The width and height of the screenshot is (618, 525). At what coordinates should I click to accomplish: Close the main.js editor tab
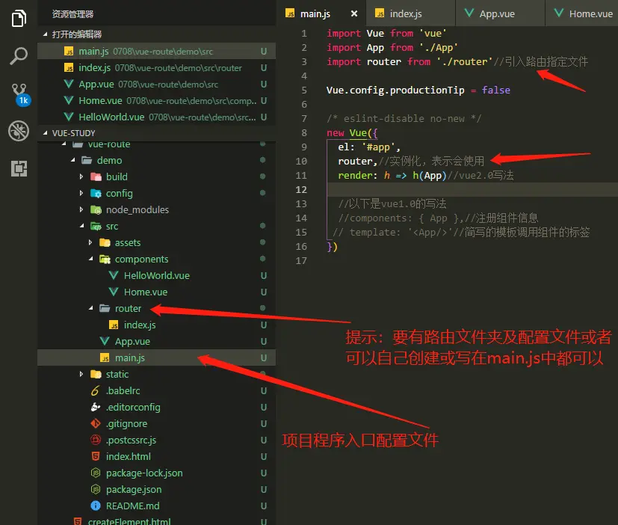pyautogui.click(x=354, y=13)
